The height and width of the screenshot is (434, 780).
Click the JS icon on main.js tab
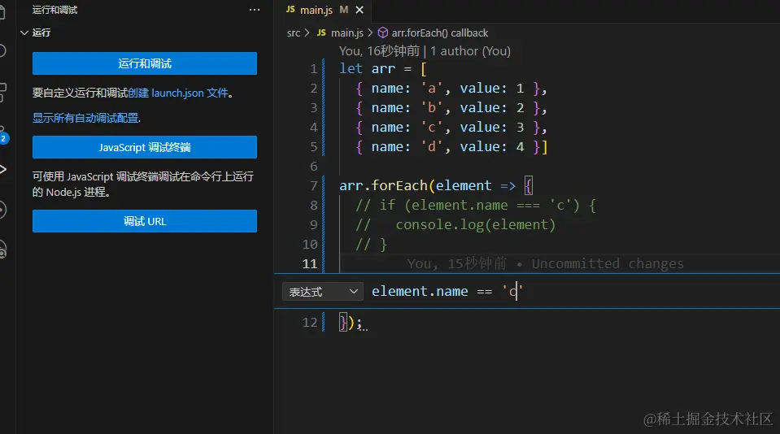pyautogui.click(x=290, y=10)
